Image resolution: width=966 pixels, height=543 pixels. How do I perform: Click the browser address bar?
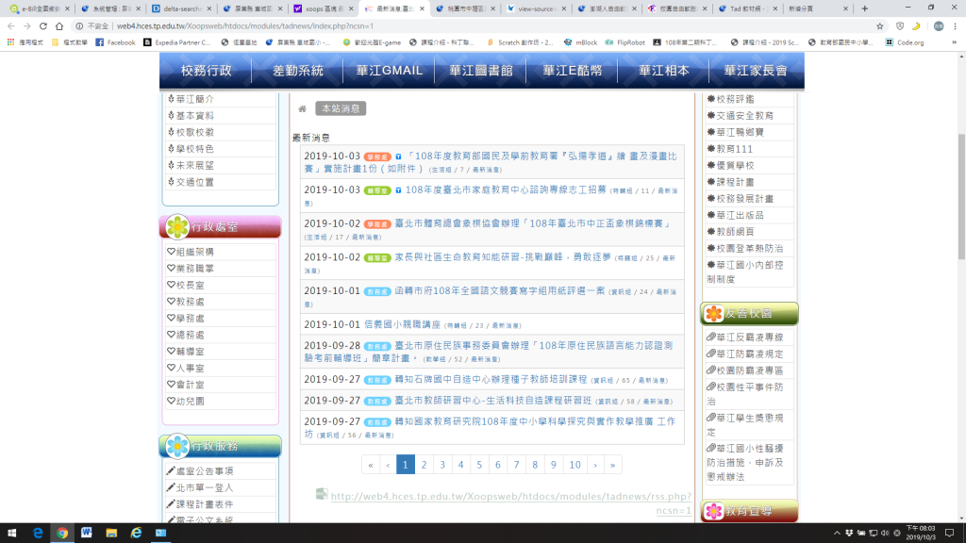[x=472, y=26]
